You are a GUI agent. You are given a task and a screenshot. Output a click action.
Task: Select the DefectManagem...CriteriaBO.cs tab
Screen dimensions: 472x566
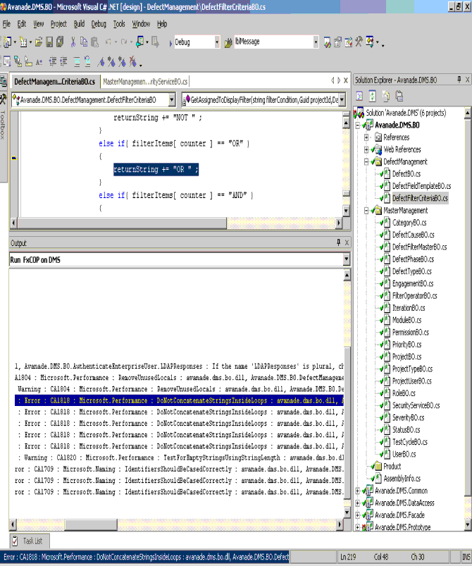54,82
